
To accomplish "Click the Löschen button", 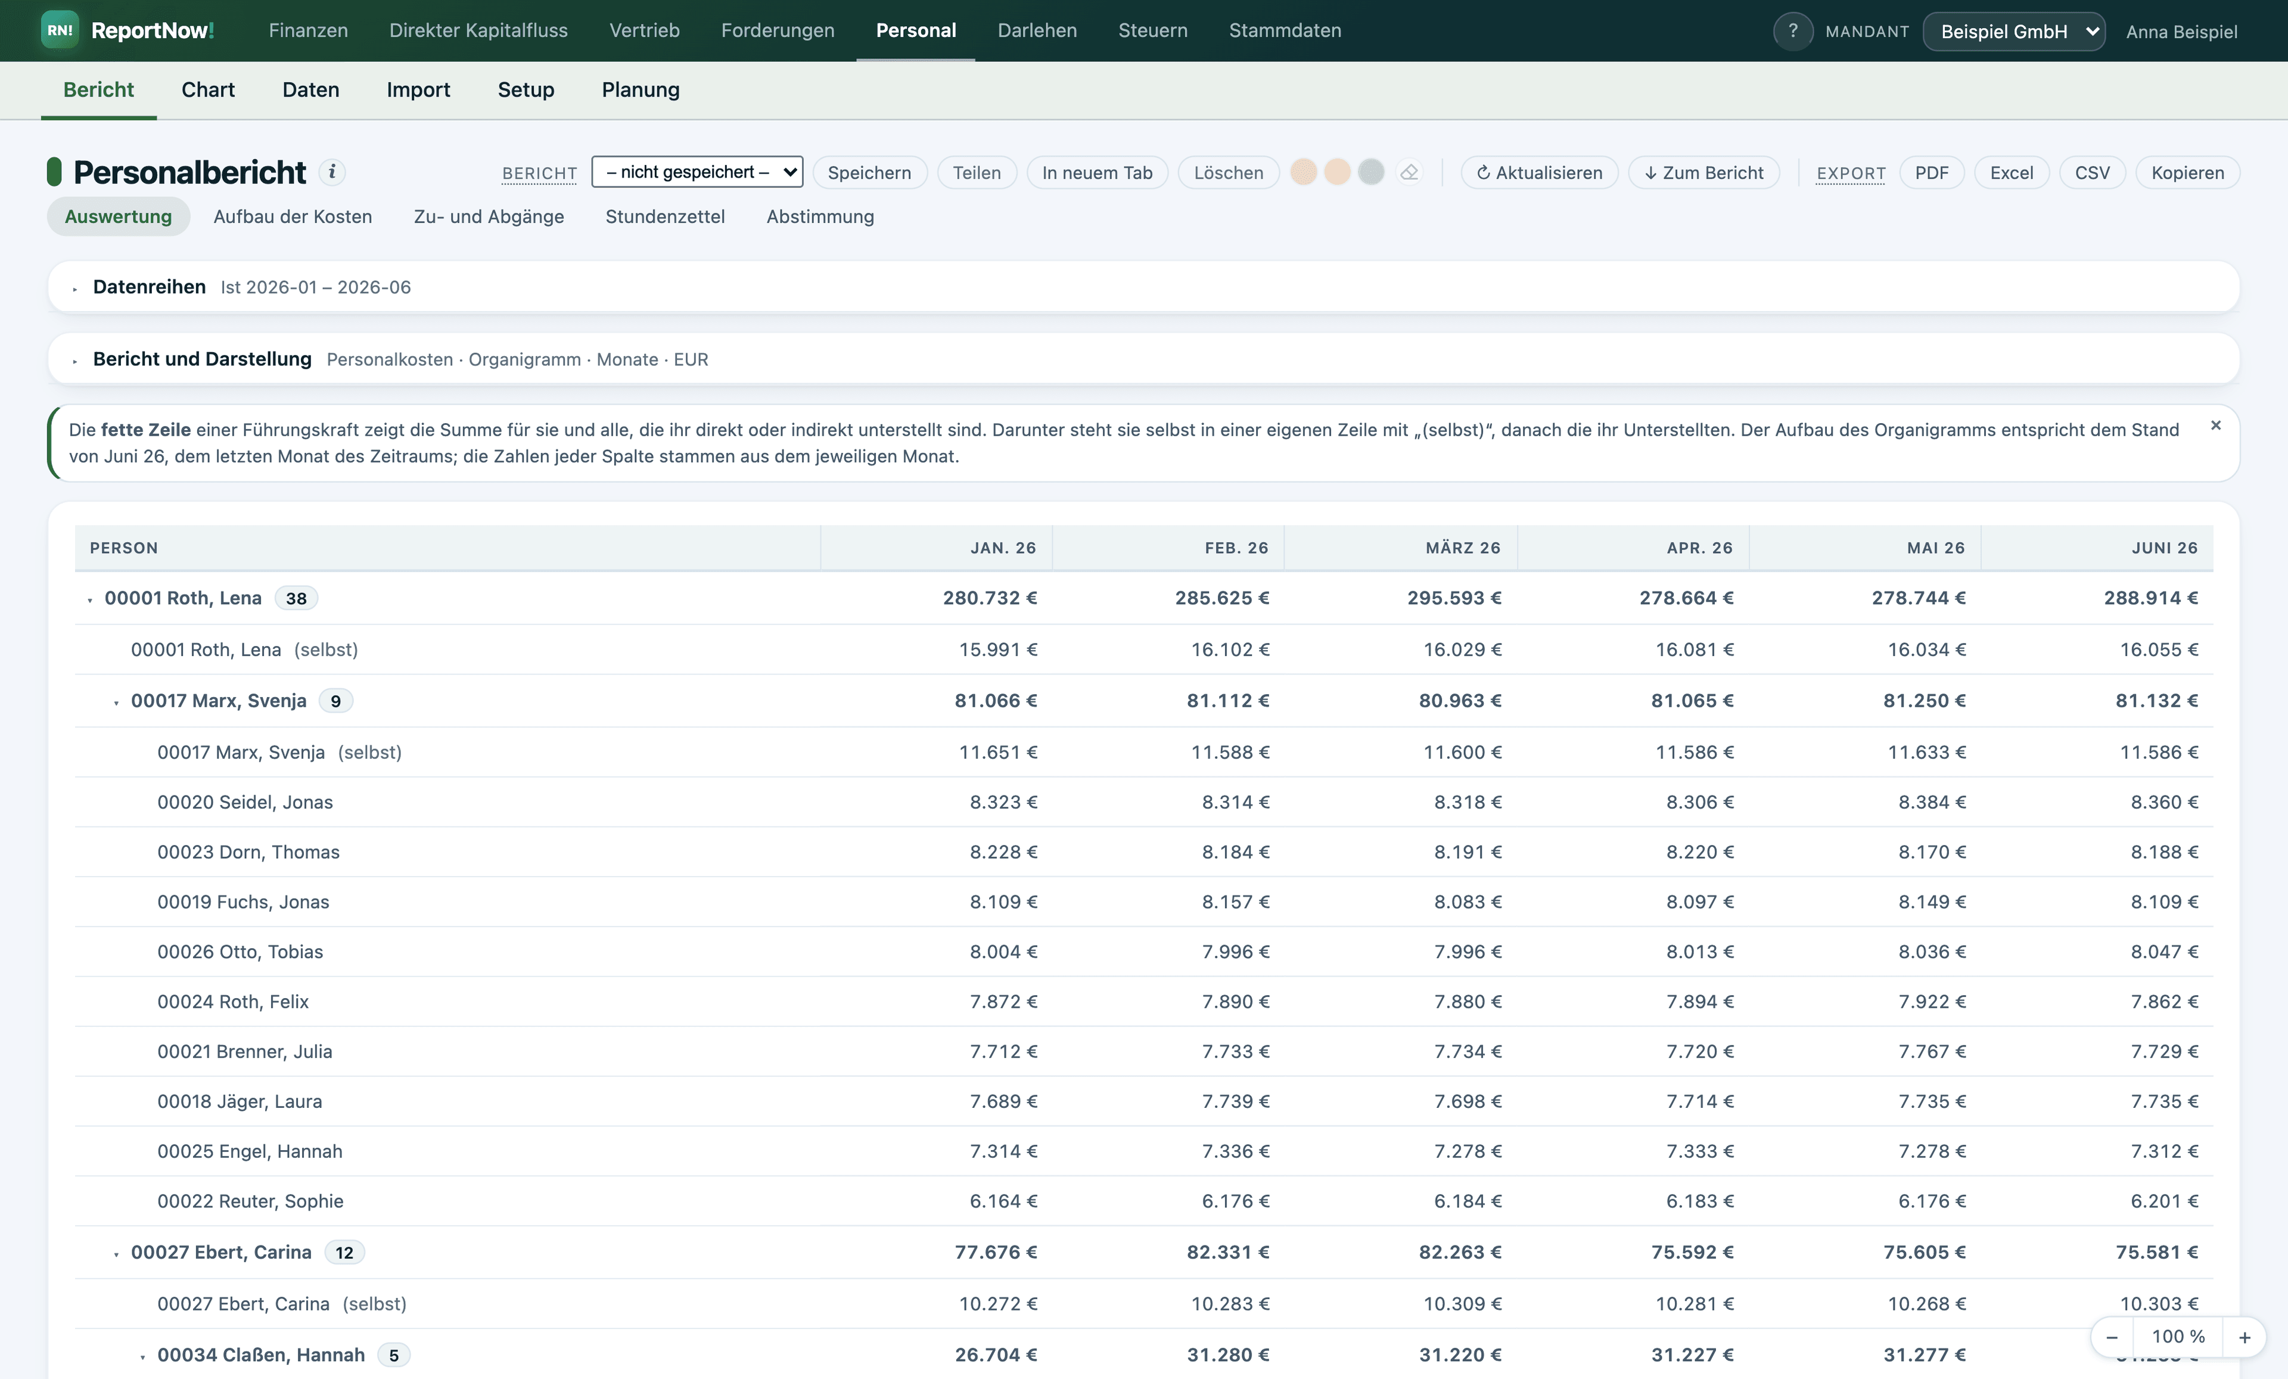I will [x=1229, y=173].
